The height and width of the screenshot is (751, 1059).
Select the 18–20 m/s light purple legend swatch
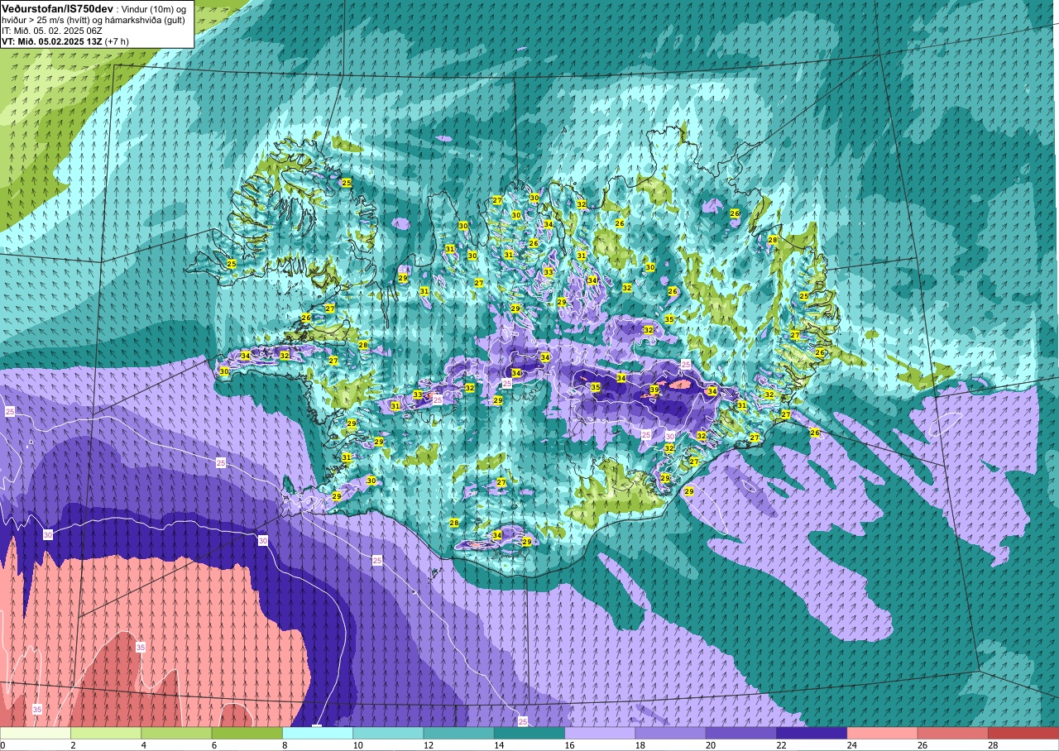pos(671,733)
